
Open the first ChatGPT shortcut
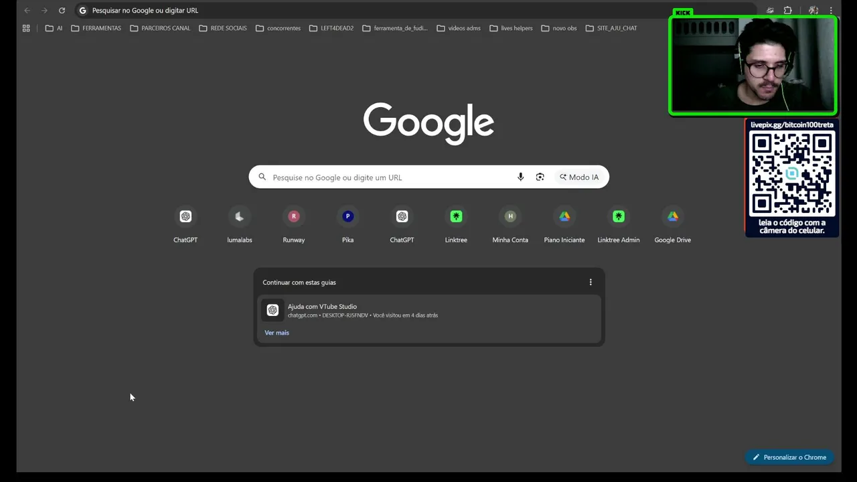(x=185, y=225)
